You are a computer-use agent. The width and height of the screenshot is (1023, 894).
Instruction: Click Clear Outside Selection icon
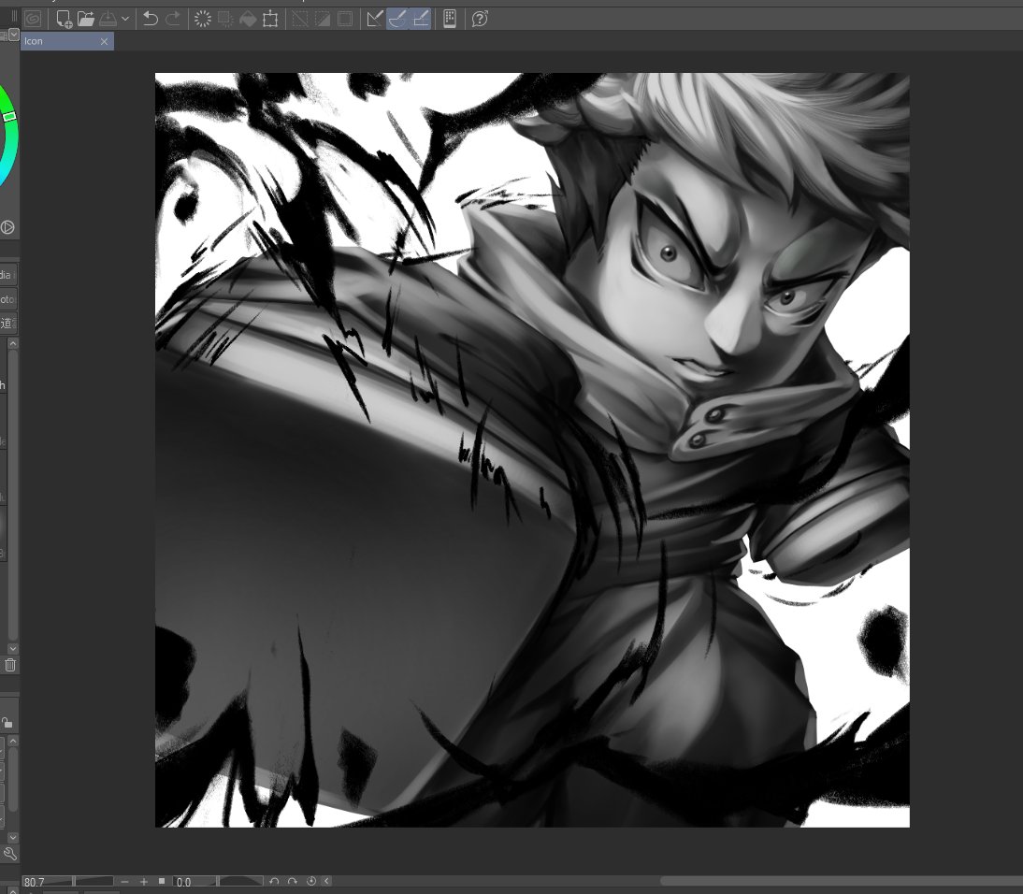tap(225, 19)
